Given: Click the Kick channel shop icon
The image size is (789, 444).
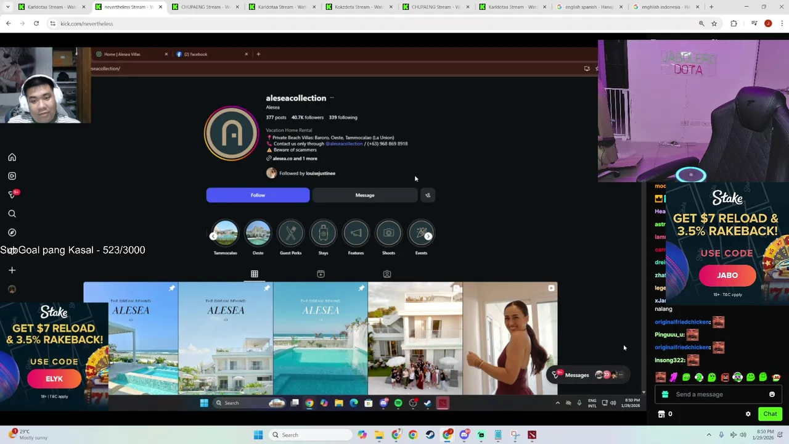Looking at the screenshot, I should 661,414.
